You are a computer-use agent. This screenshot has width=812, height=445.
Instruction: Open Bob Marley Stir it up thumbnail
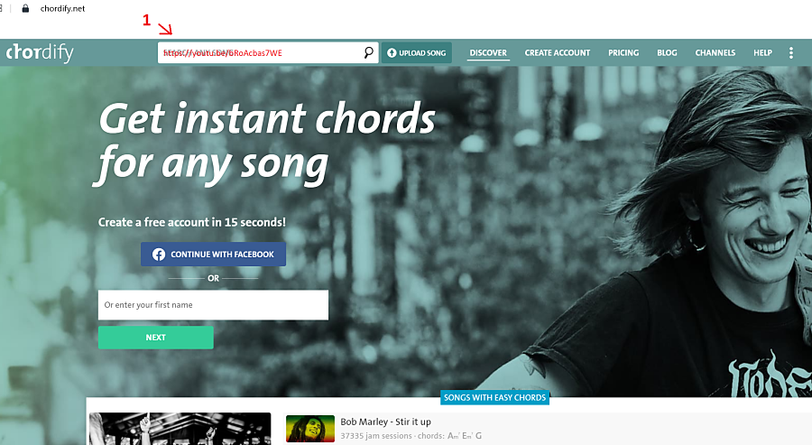point(310,429)
